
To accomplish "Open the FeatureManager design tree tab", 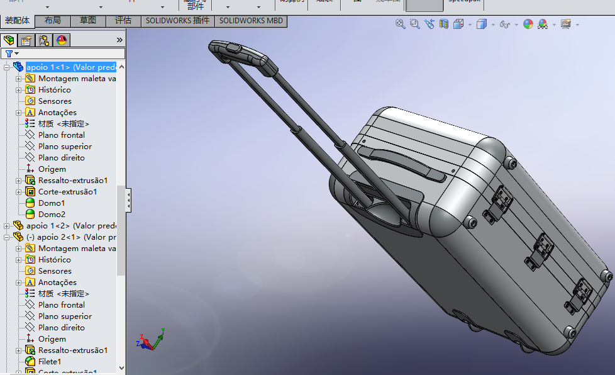I will click(9, 40).
